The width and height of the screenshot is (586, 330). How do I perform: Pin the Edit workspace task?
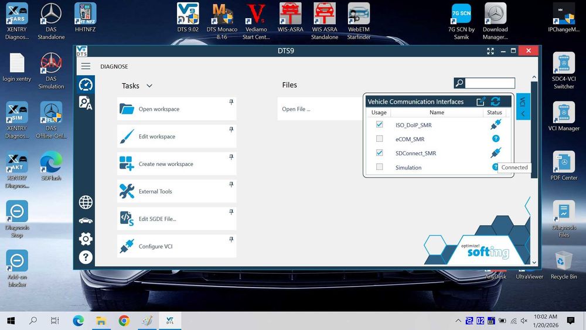point(231,130)
